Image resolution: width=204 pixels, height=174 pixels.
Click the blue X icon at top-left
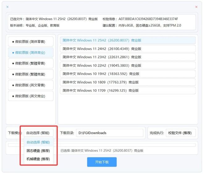tap(7, 7)
